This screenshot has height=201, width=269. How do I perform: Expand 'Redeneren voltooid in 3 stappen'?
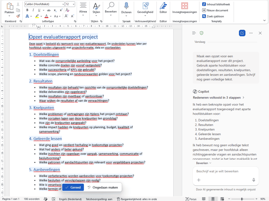pyautogui.click(x=219, y=97)
